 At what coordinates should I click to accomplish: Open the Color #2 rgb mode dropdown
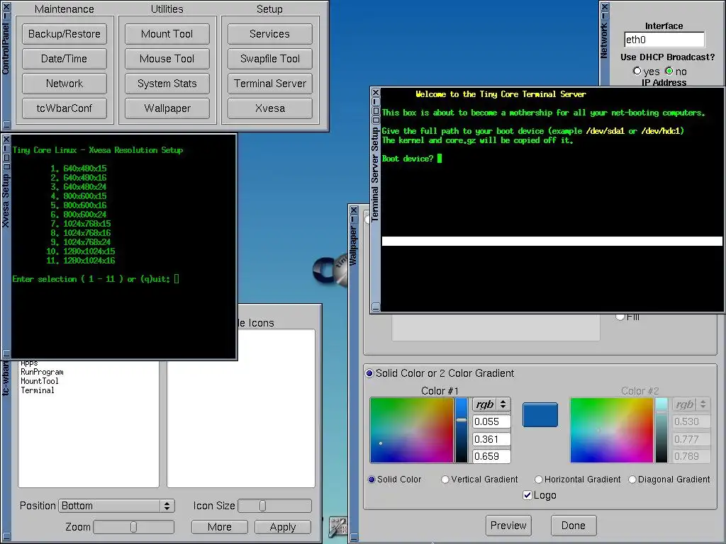coord(691,404)
